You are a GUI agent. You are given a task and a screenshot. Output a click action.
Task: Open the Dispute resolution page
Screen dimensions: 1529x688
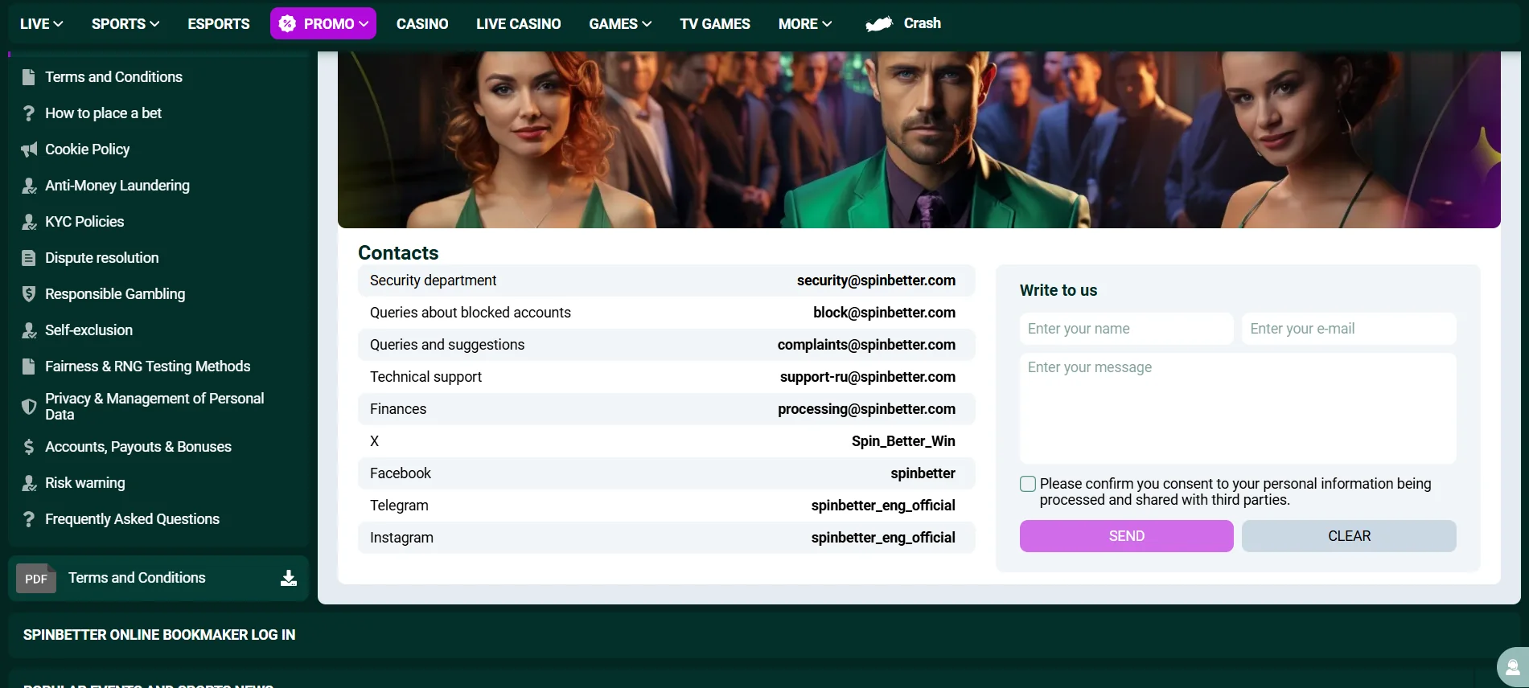[101, 258]
